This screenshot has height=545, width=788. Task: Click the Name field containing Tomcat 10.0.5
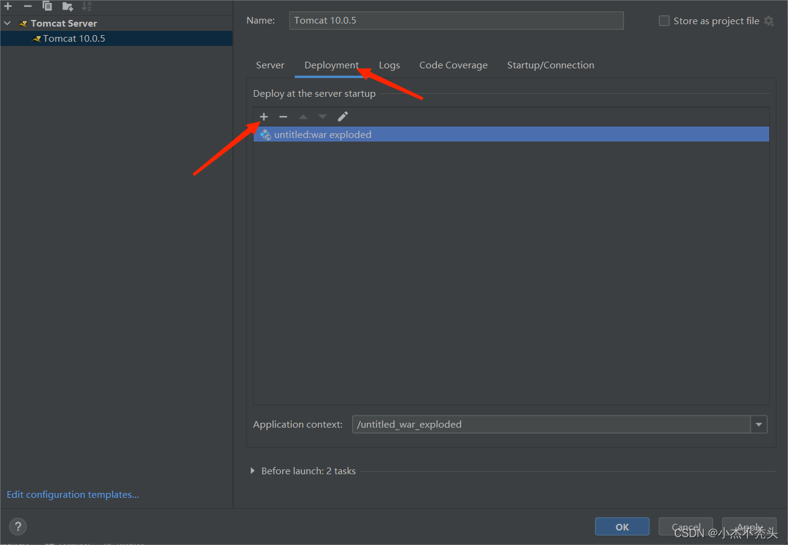point(456,21)
